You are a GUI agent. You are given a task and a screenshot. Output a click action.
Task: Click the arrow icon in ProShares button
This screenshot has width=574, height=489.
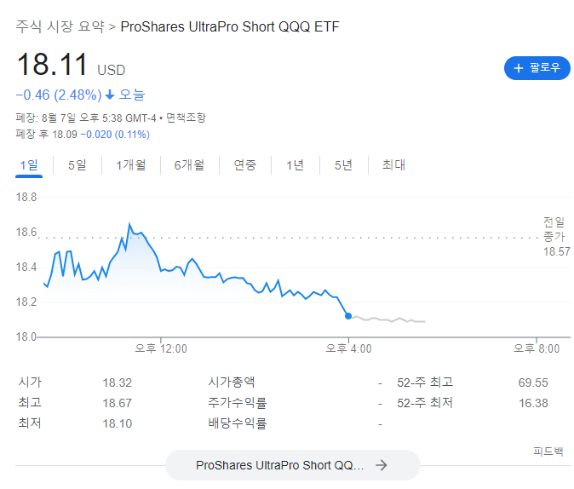click(381, 465)
